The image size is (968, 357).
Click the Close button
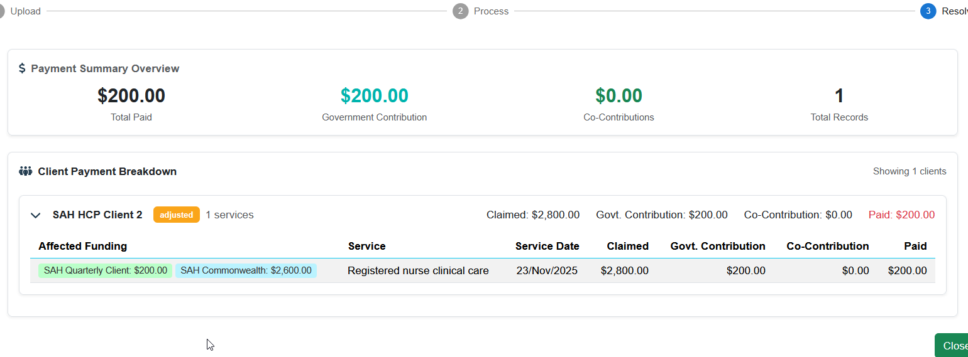953,346
